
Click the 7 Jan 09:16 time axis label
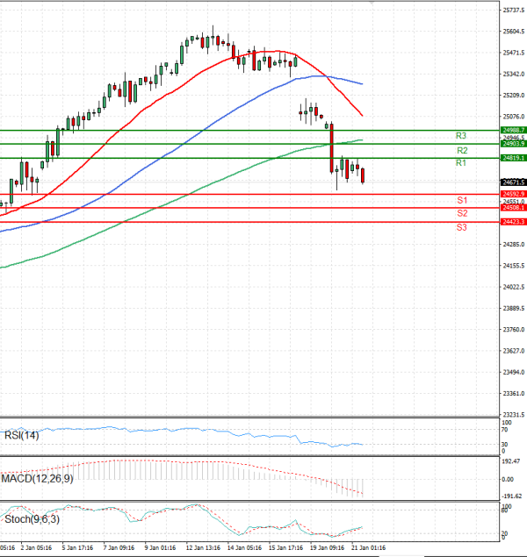coord(118,548)
